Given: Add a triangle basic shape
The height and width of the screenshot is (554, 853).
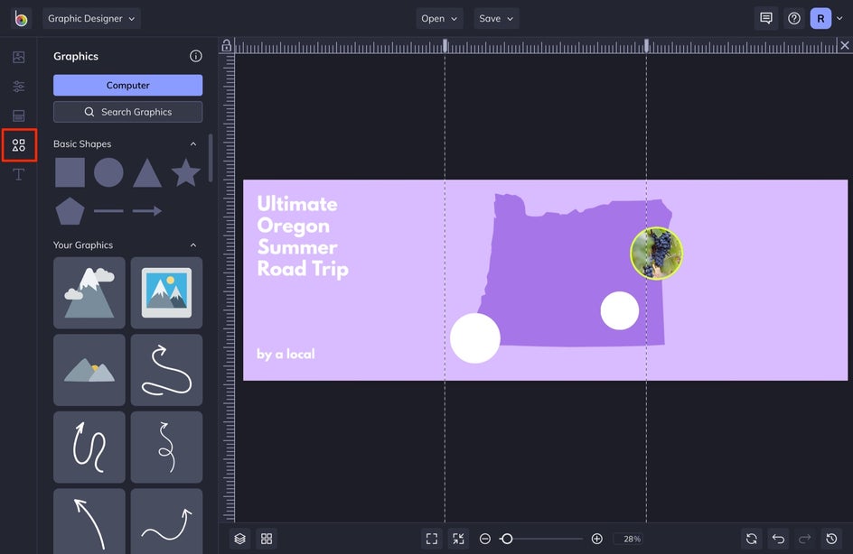Looking at the screenshot, I should tap(147, 172).
